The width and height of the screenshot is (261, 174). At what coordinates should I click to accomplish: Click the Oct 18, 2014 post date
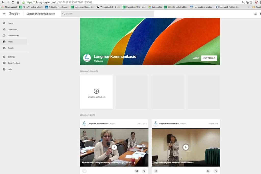point(214,124)
